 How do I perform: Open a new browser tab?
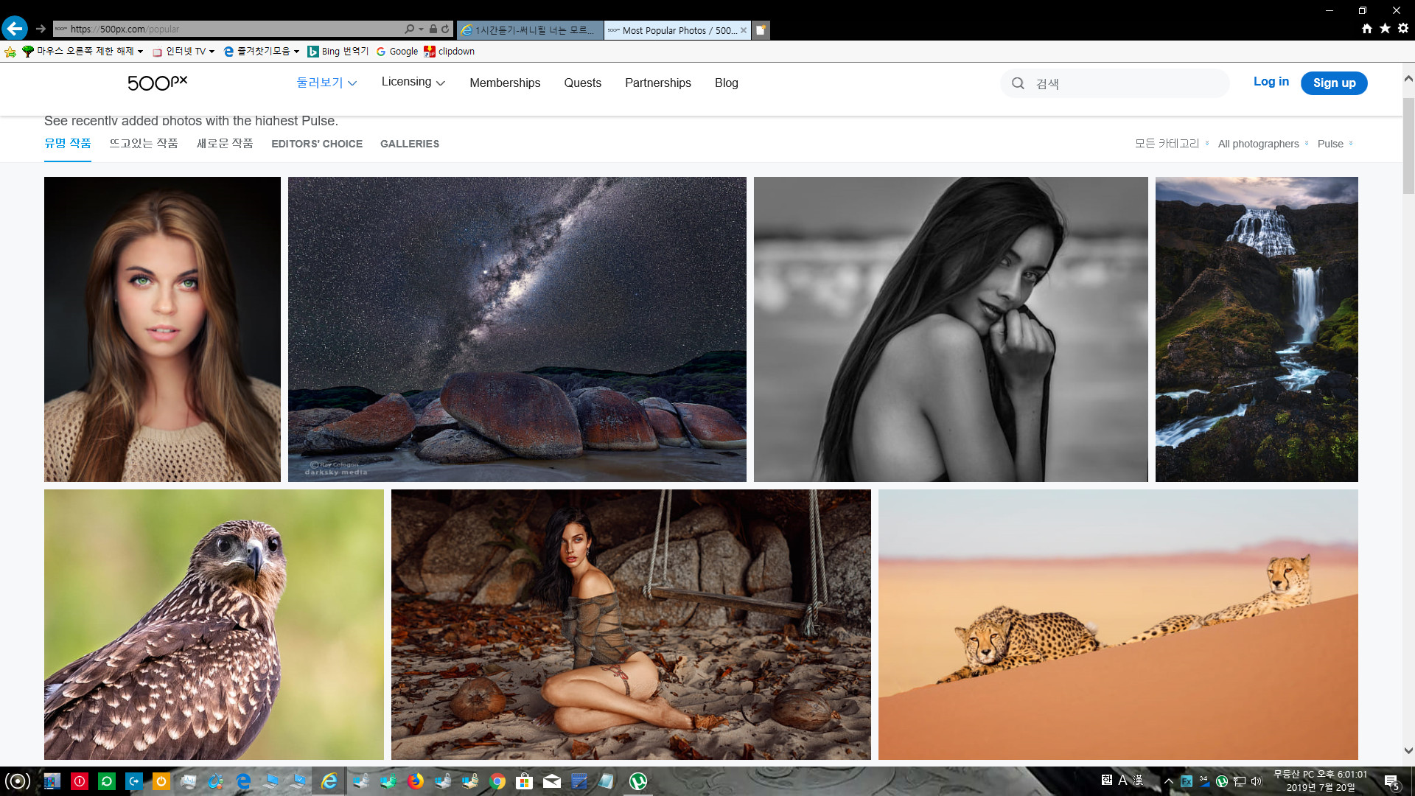[x=761, y=30]
